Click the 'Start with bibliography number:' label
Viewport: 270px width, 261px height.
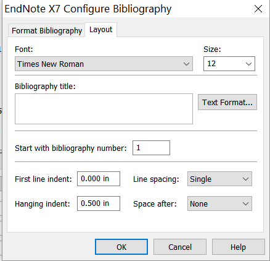coord(71,148)
